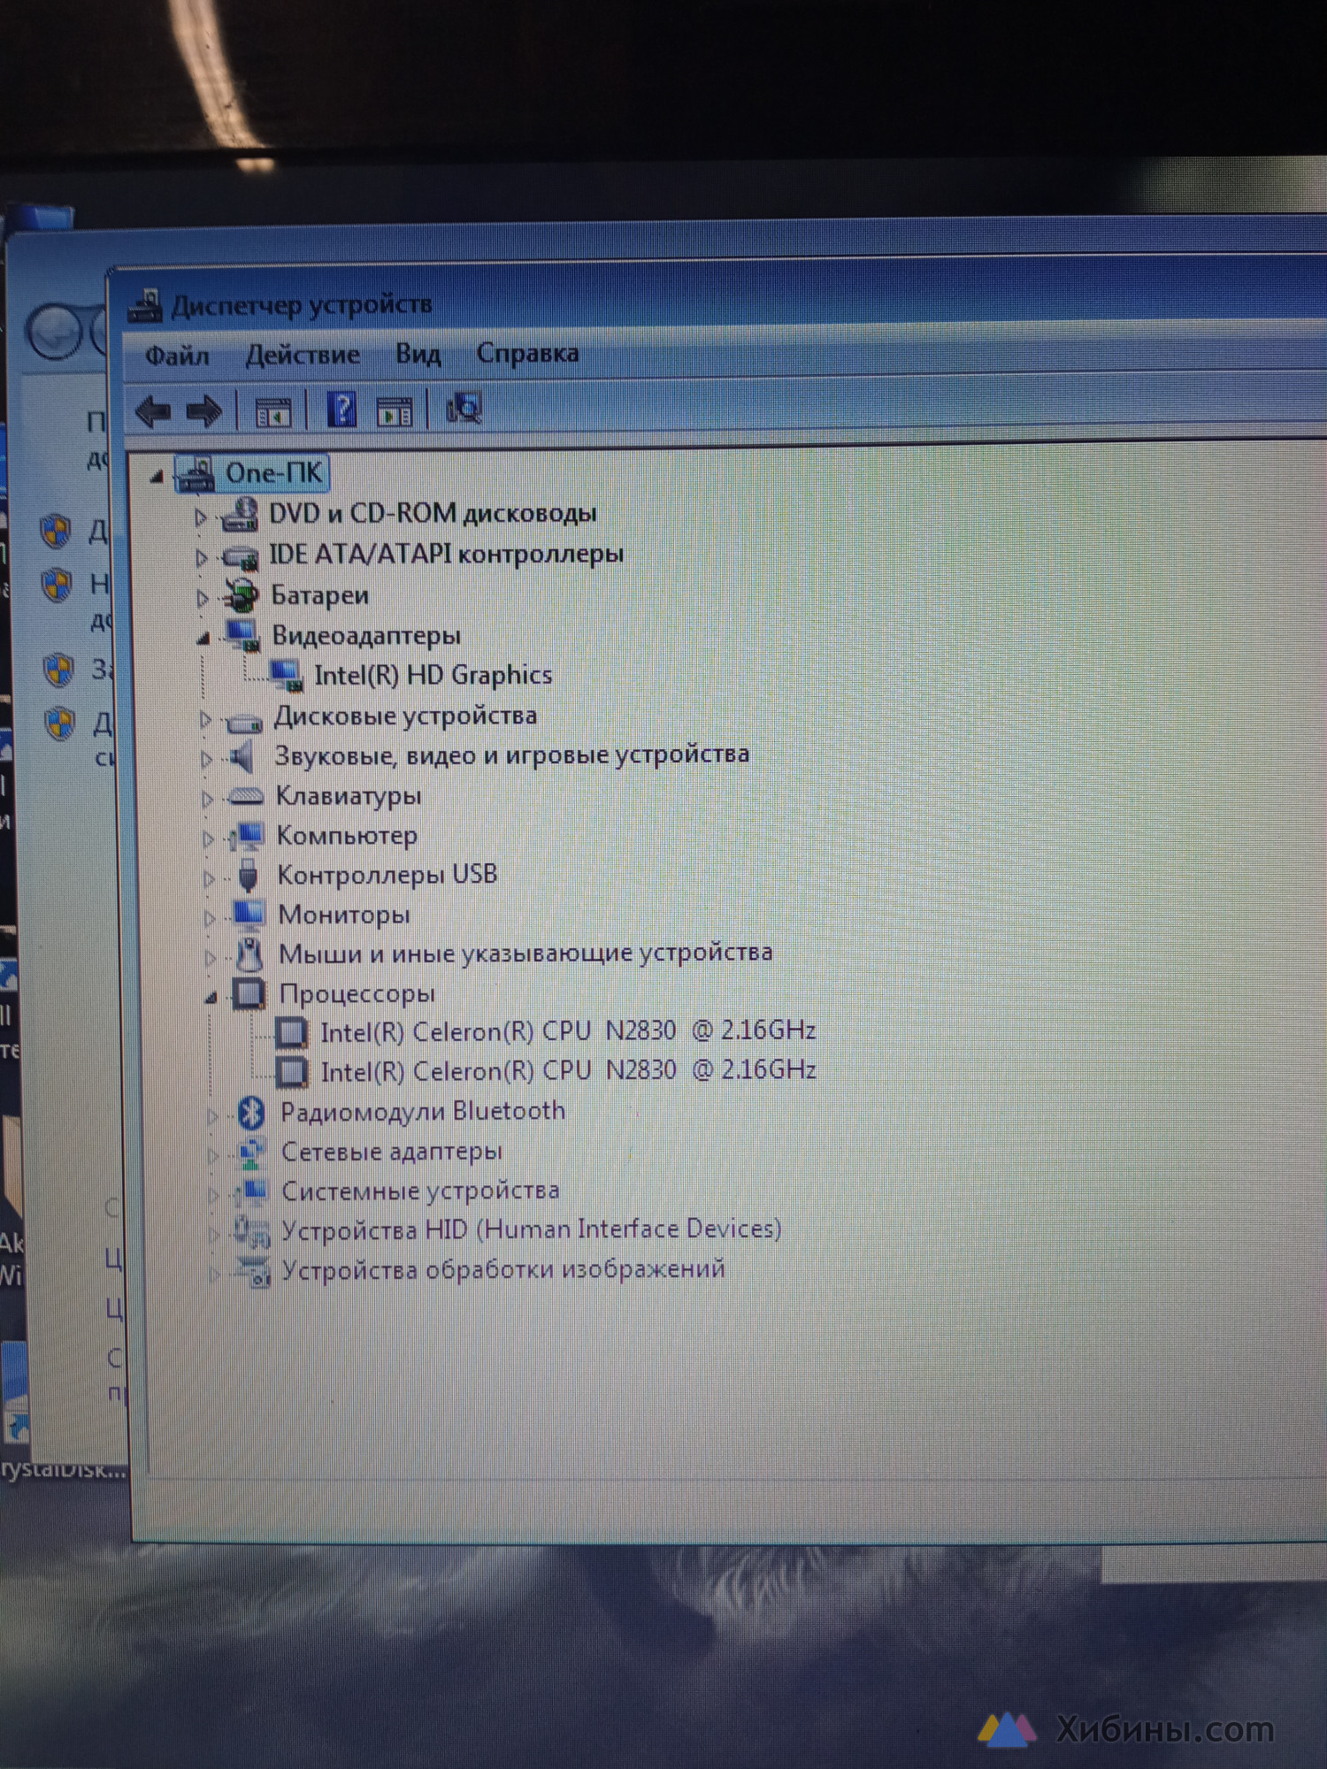Select first Intel Celeron N2830 processor
1327x1769 pixels.
pos(568,1031)
